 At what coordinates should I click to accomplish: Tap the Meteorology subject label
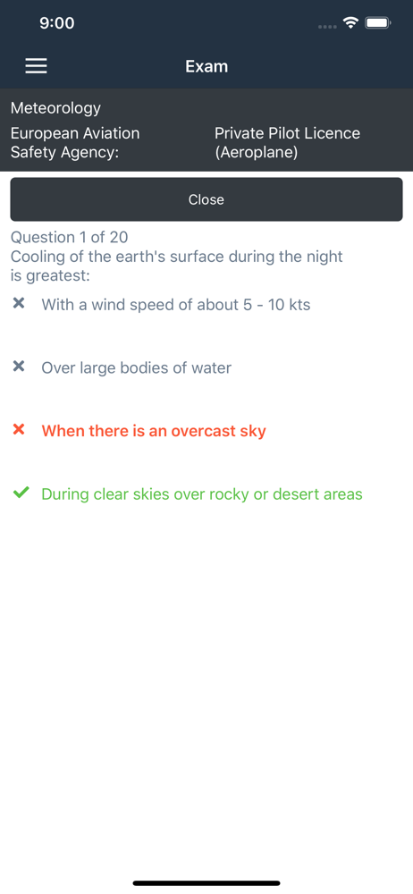pos(56,108)
